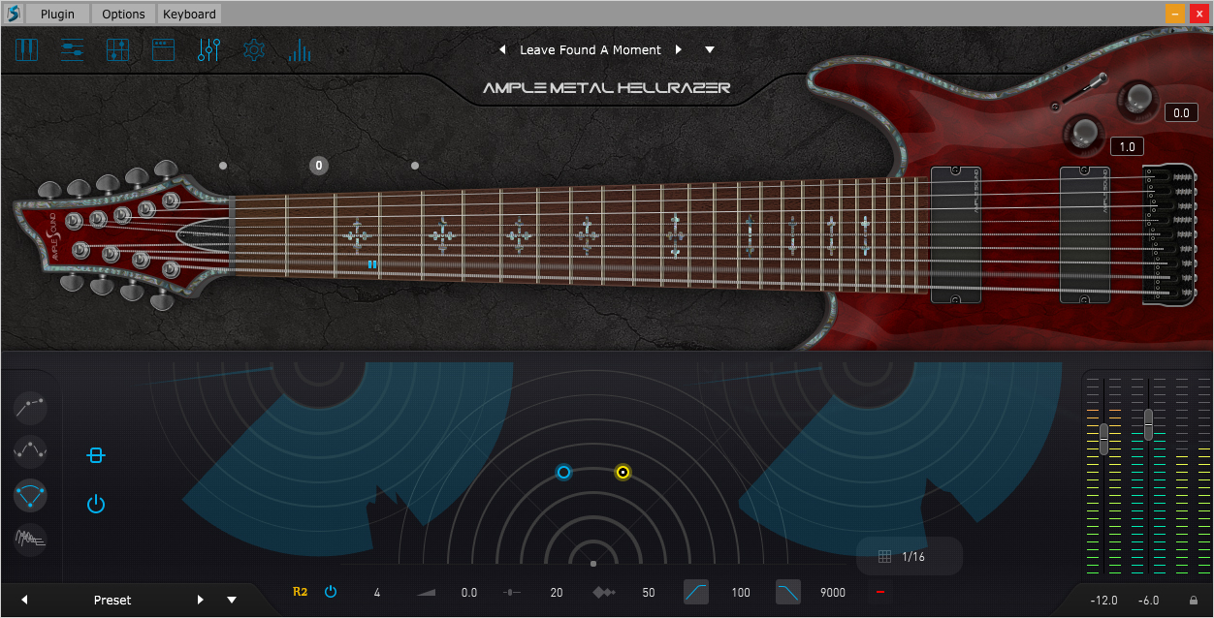
Task: Click the R2 label in bottom bar
Action: pyautogui.click(x=301, y=591)
